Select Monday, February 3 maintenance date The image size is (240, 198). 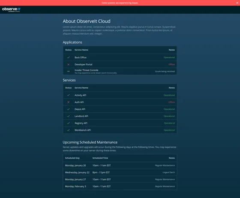[75, 186]
